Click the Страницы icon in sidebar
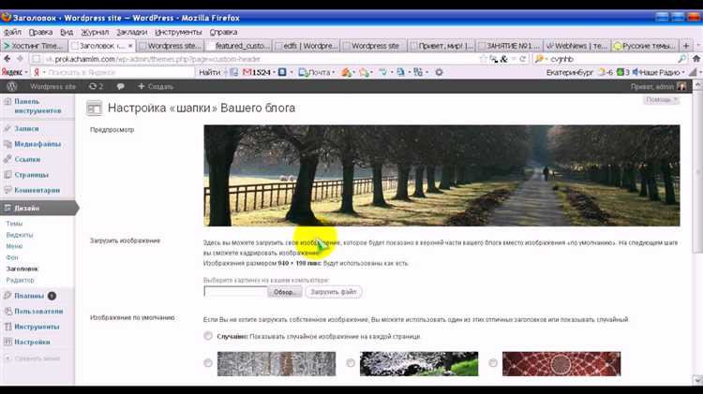Viewport: 703px width, 394px height. [x=7, y=174]
